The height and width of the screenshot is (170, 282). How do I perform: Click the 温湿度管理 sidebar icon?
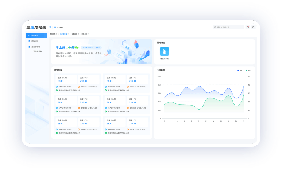click(29, 47)
